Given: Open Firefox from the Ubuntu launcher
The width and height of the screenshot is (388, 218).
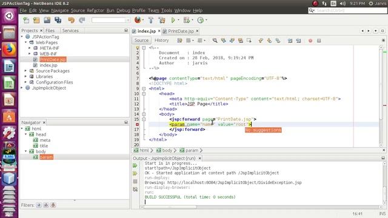Looking at the screenshot, I should click(x=9, y=50).
